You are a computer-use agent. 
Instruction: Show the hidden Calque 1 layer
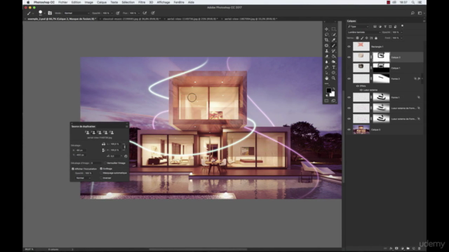349,68
